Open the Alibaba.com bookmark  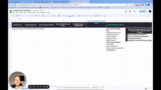point(63,7)
